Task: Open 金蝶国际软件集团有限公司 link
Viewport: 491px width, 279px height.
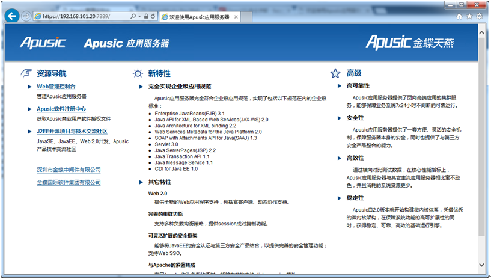Action: 69,182
